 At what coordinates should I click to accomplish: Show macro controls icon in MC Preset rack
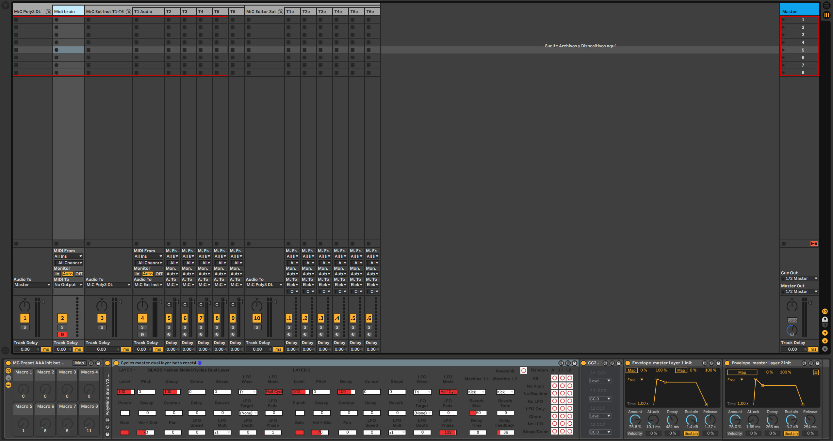(8, 371)
